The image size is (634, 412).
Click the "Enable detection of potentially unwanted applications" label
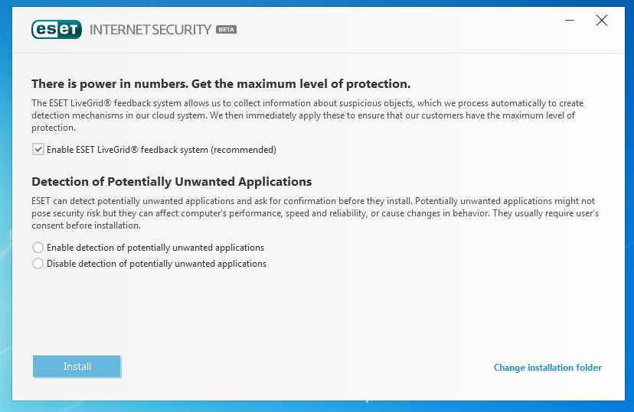155,248
